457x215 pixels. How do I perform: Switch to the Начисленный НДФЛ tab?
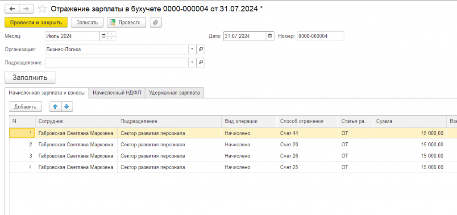[x=116, y=93]
